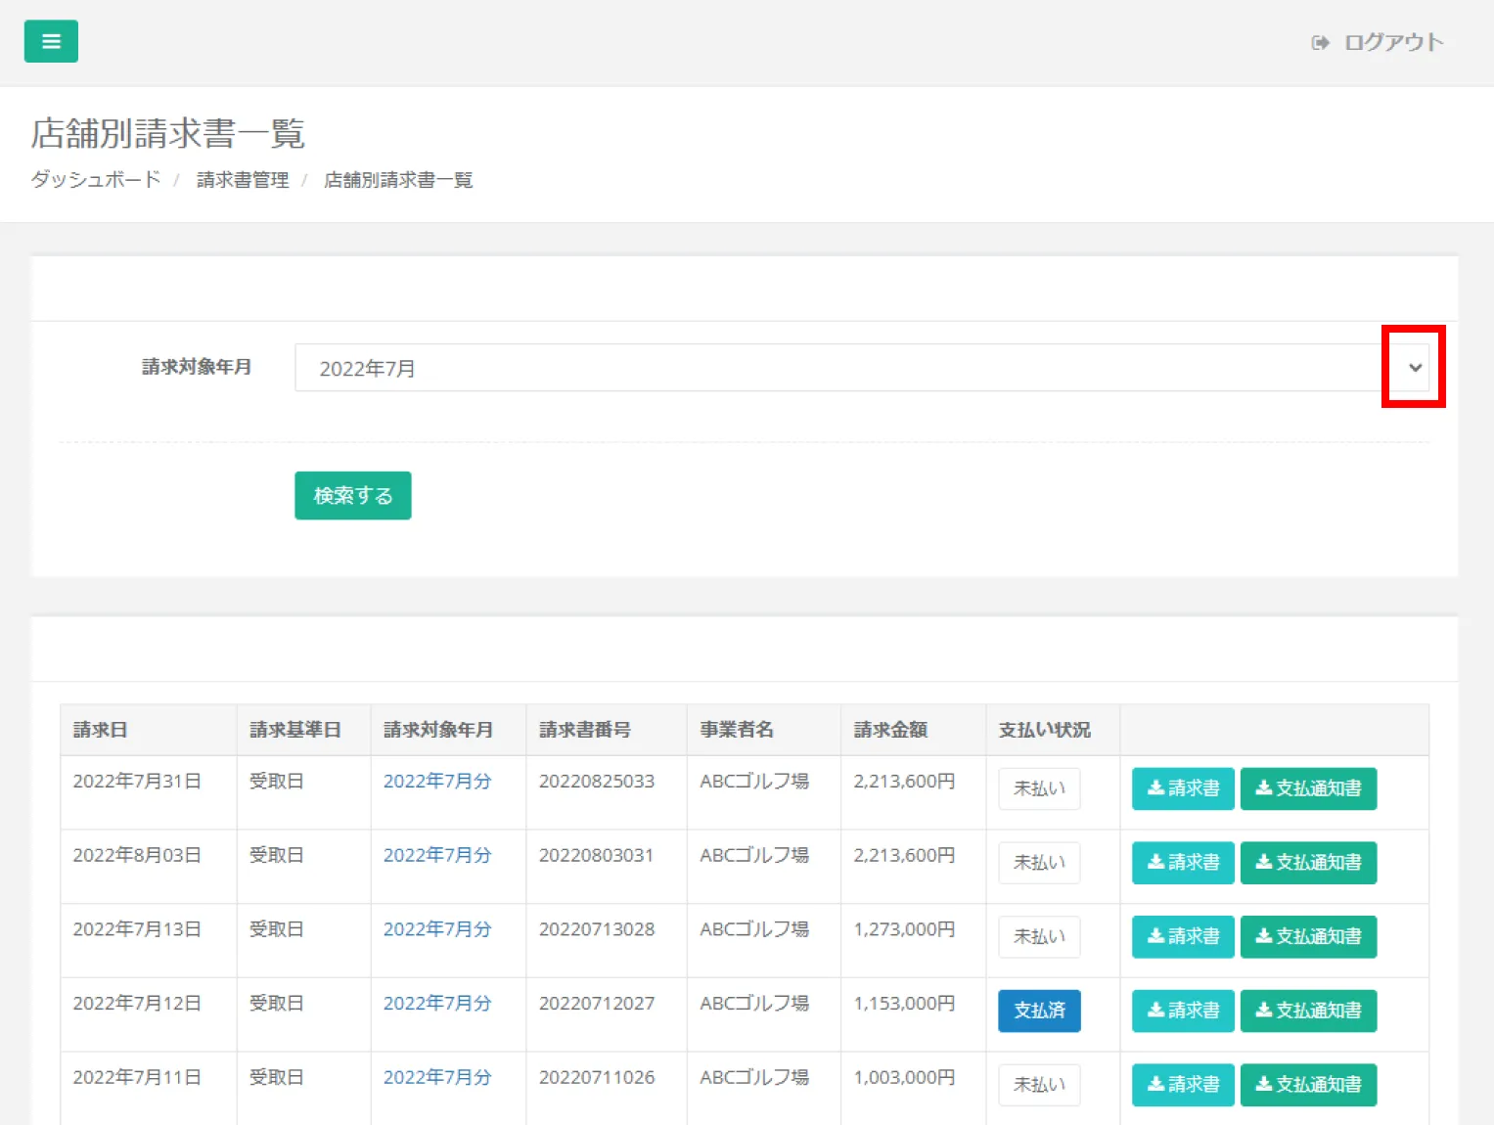Open 2022年7月分 link for invoice 20220825033
1494x1125 pixels.
point(437,781)
